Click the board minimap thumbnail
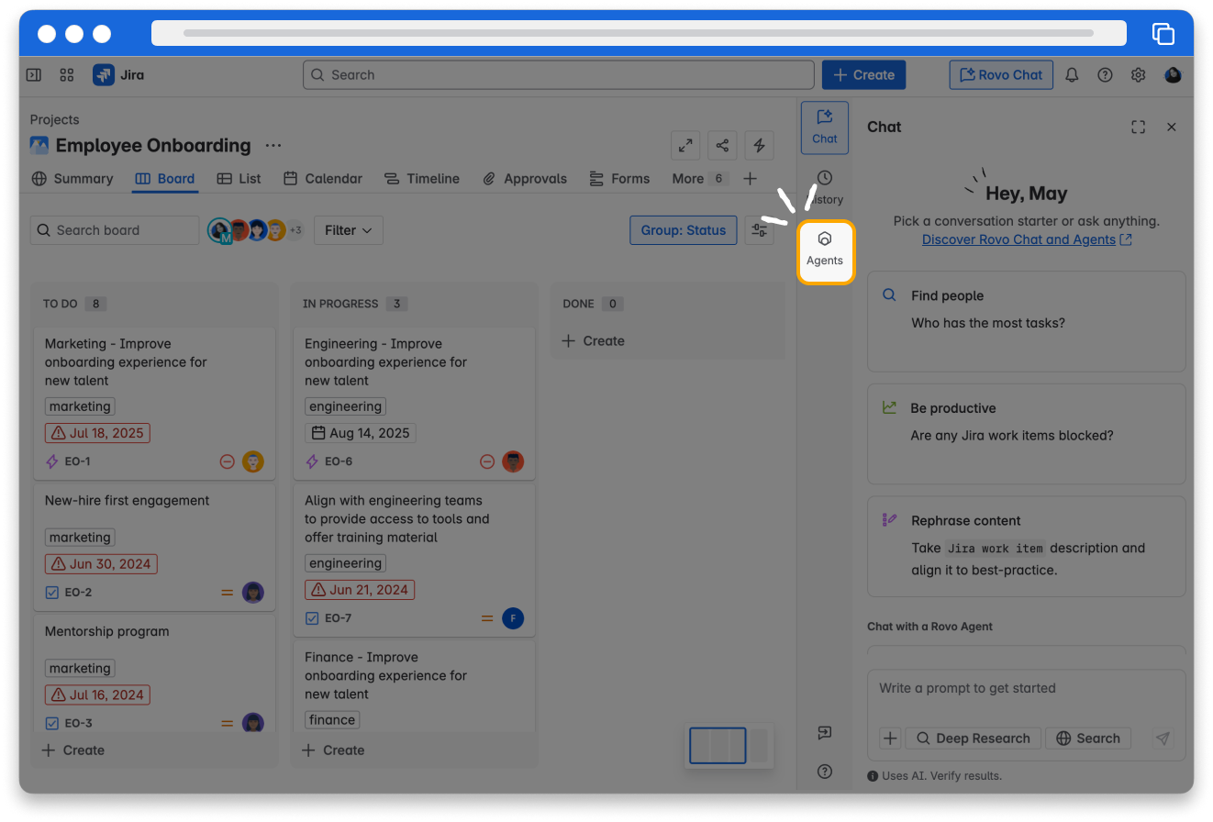The image size is (1213, 822). tap(731, 745)
